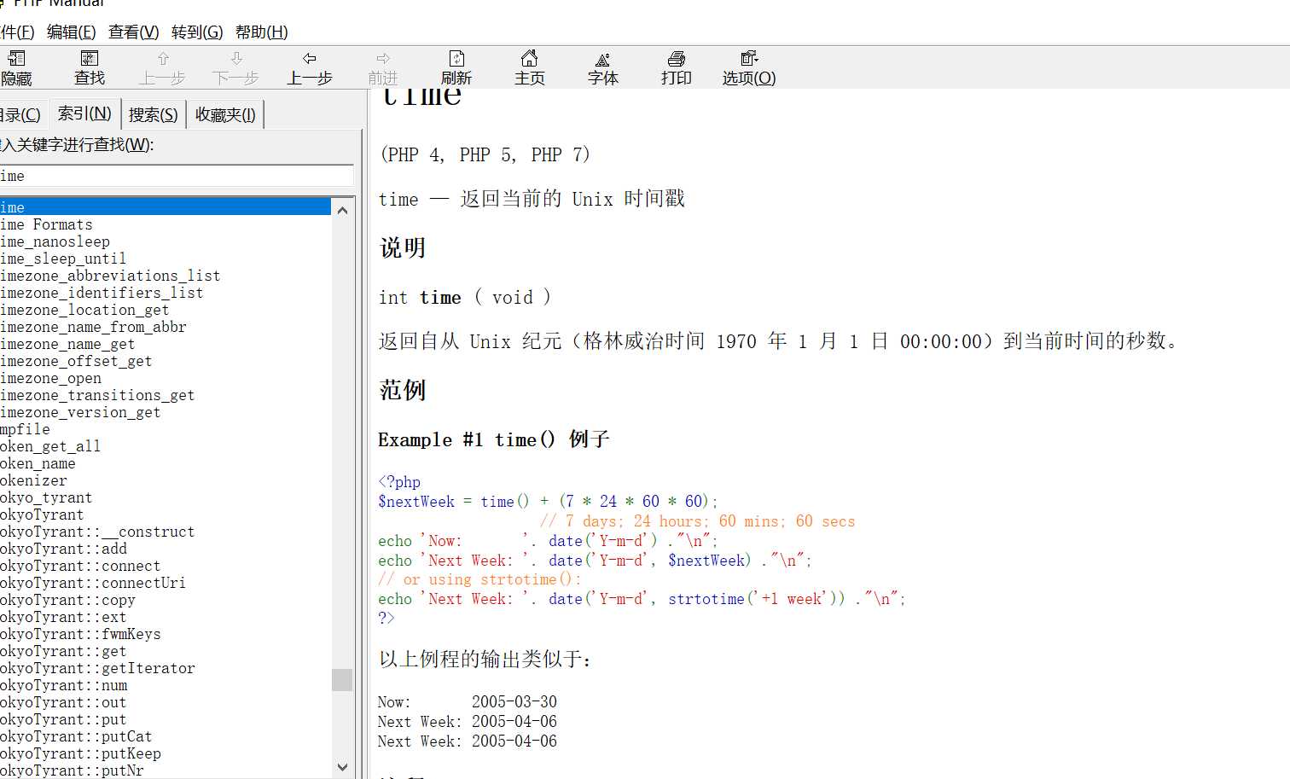Go back with the 上一步 left-arrow icon
Image resolution: width=1290 pixels, height=779 pixels.
pos(309,67)
